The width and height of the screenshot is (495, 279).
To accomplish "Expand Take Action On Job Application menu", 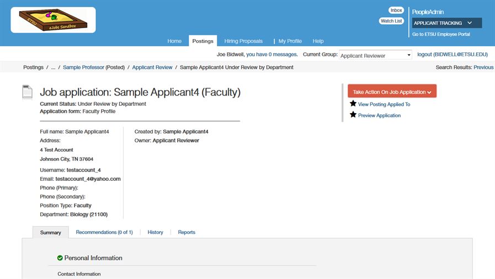I will [392, 92].
